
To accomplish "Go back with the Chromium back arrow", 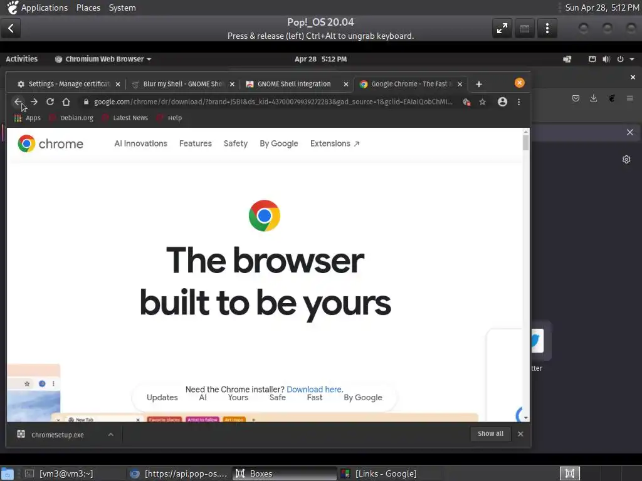I will pos(18,102).
